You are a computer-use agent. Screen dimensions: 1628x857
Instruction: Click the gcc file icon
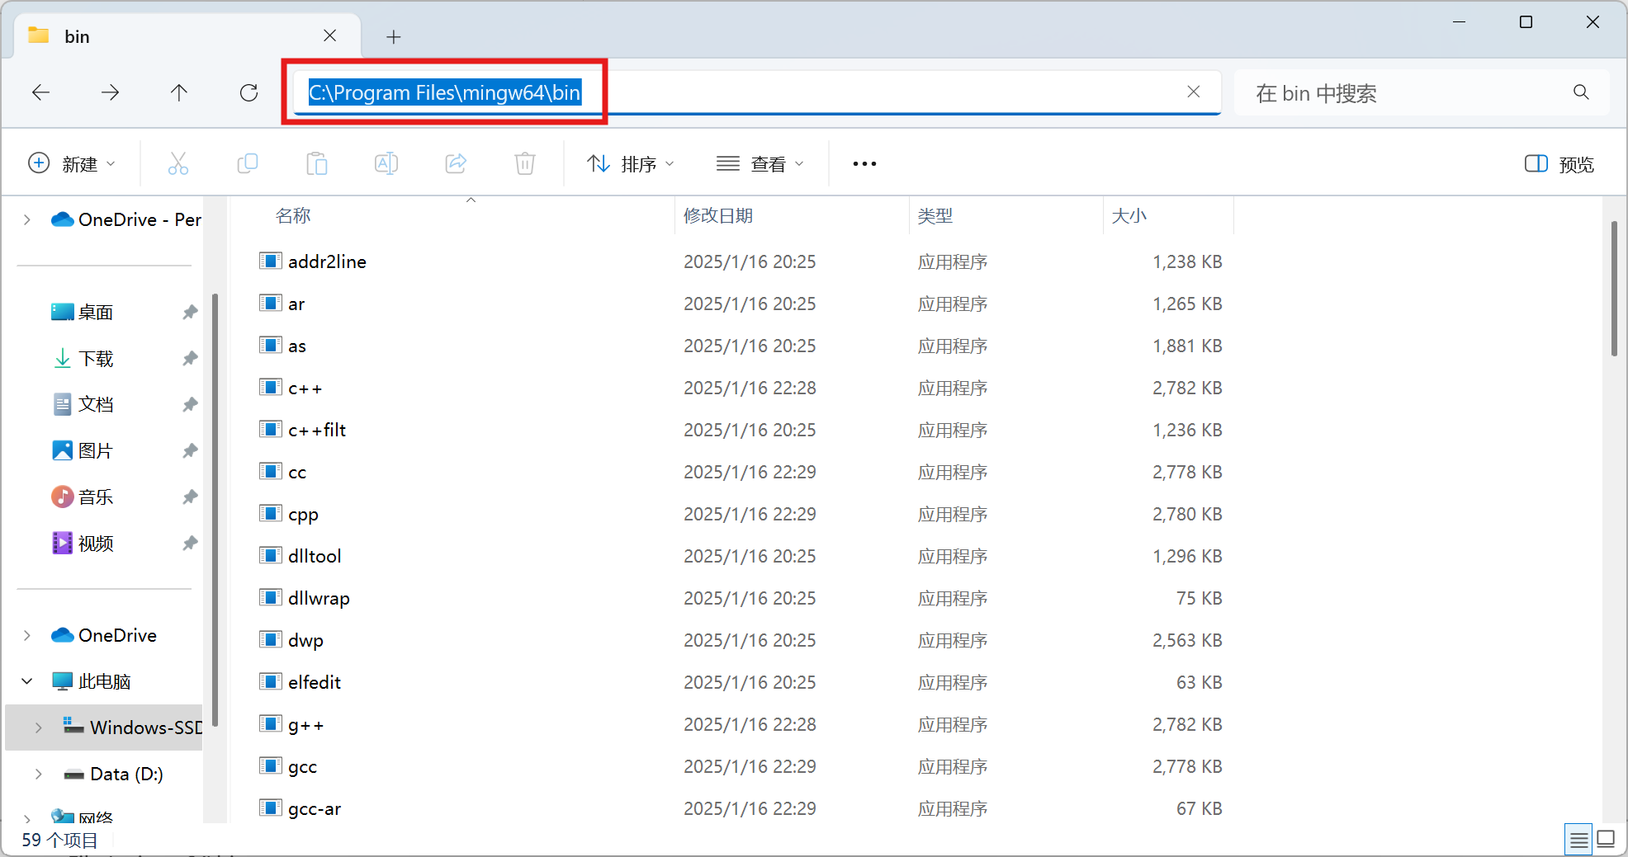(270, 765)
